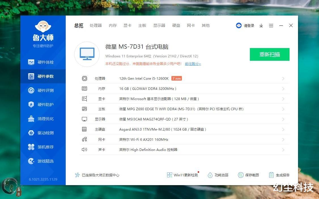Switch to the 显卡 graphics tab
Viewport: 319px width, 199px height.
(x=127, y=25)
